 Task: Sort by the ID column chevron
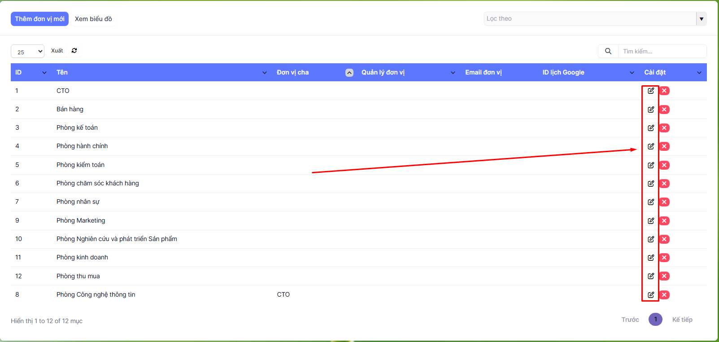click(x=44, y=73)
